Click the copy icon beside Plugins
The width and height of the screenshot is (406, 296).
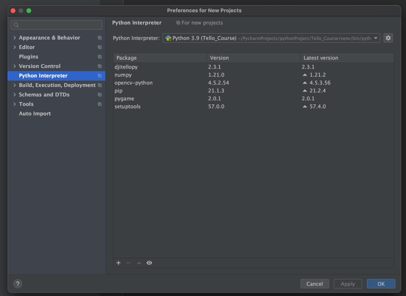(x=100, y=57)
